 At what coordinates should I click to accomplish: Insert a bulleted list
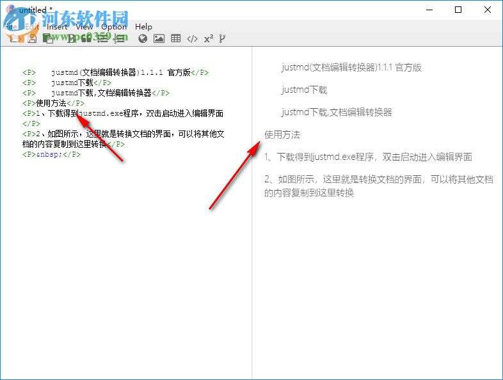coord(102,39)
